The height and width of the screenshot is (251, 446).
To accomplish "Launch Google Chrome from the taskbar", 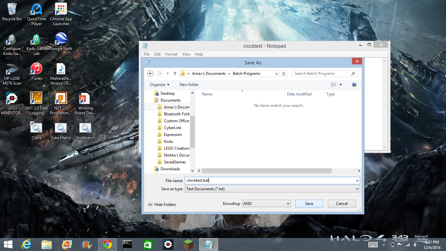I will [x=107, y=244].
